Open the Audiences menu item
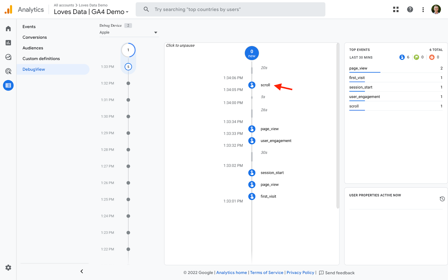The width and height of the screenshot is (448, 280). click(33, 48)
